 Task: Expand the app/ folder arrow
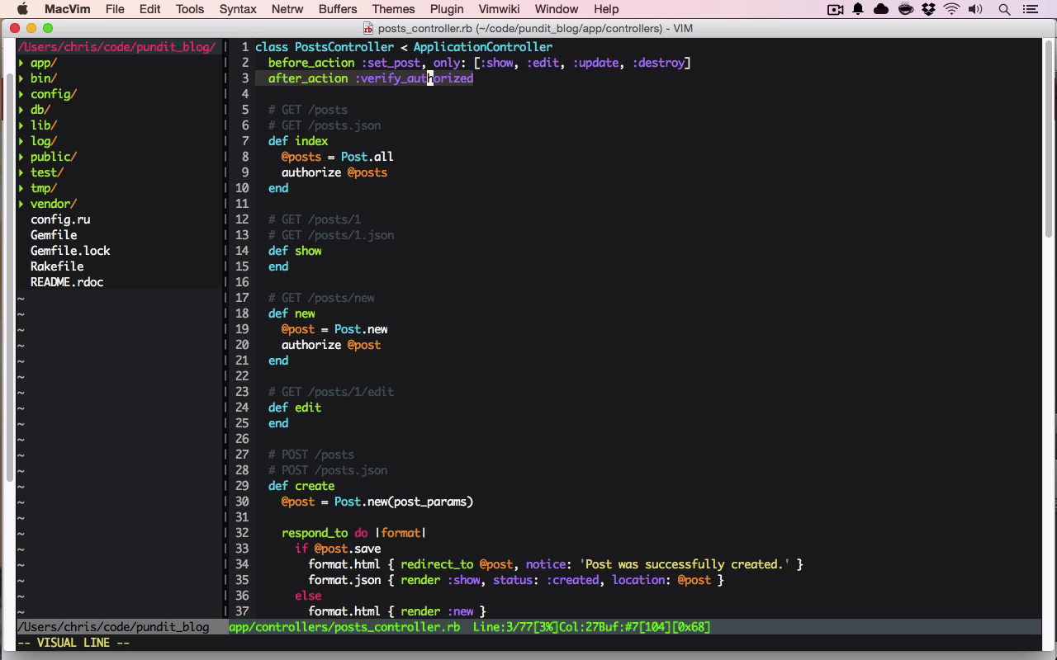coord(21,63)
